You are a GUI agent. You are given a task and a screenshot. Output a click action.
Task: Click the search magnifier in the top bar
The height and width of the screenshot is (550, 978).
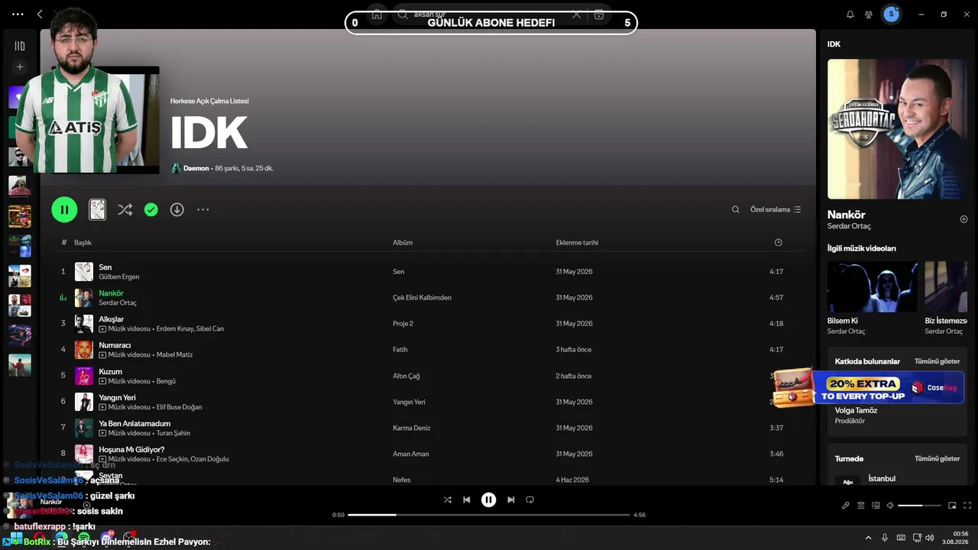403,15
